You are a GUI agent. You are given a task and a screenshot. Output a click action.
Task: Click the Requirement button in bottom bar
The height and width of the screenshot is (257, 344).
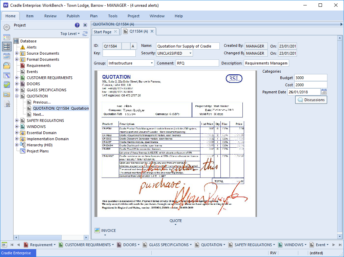[40, 245]
